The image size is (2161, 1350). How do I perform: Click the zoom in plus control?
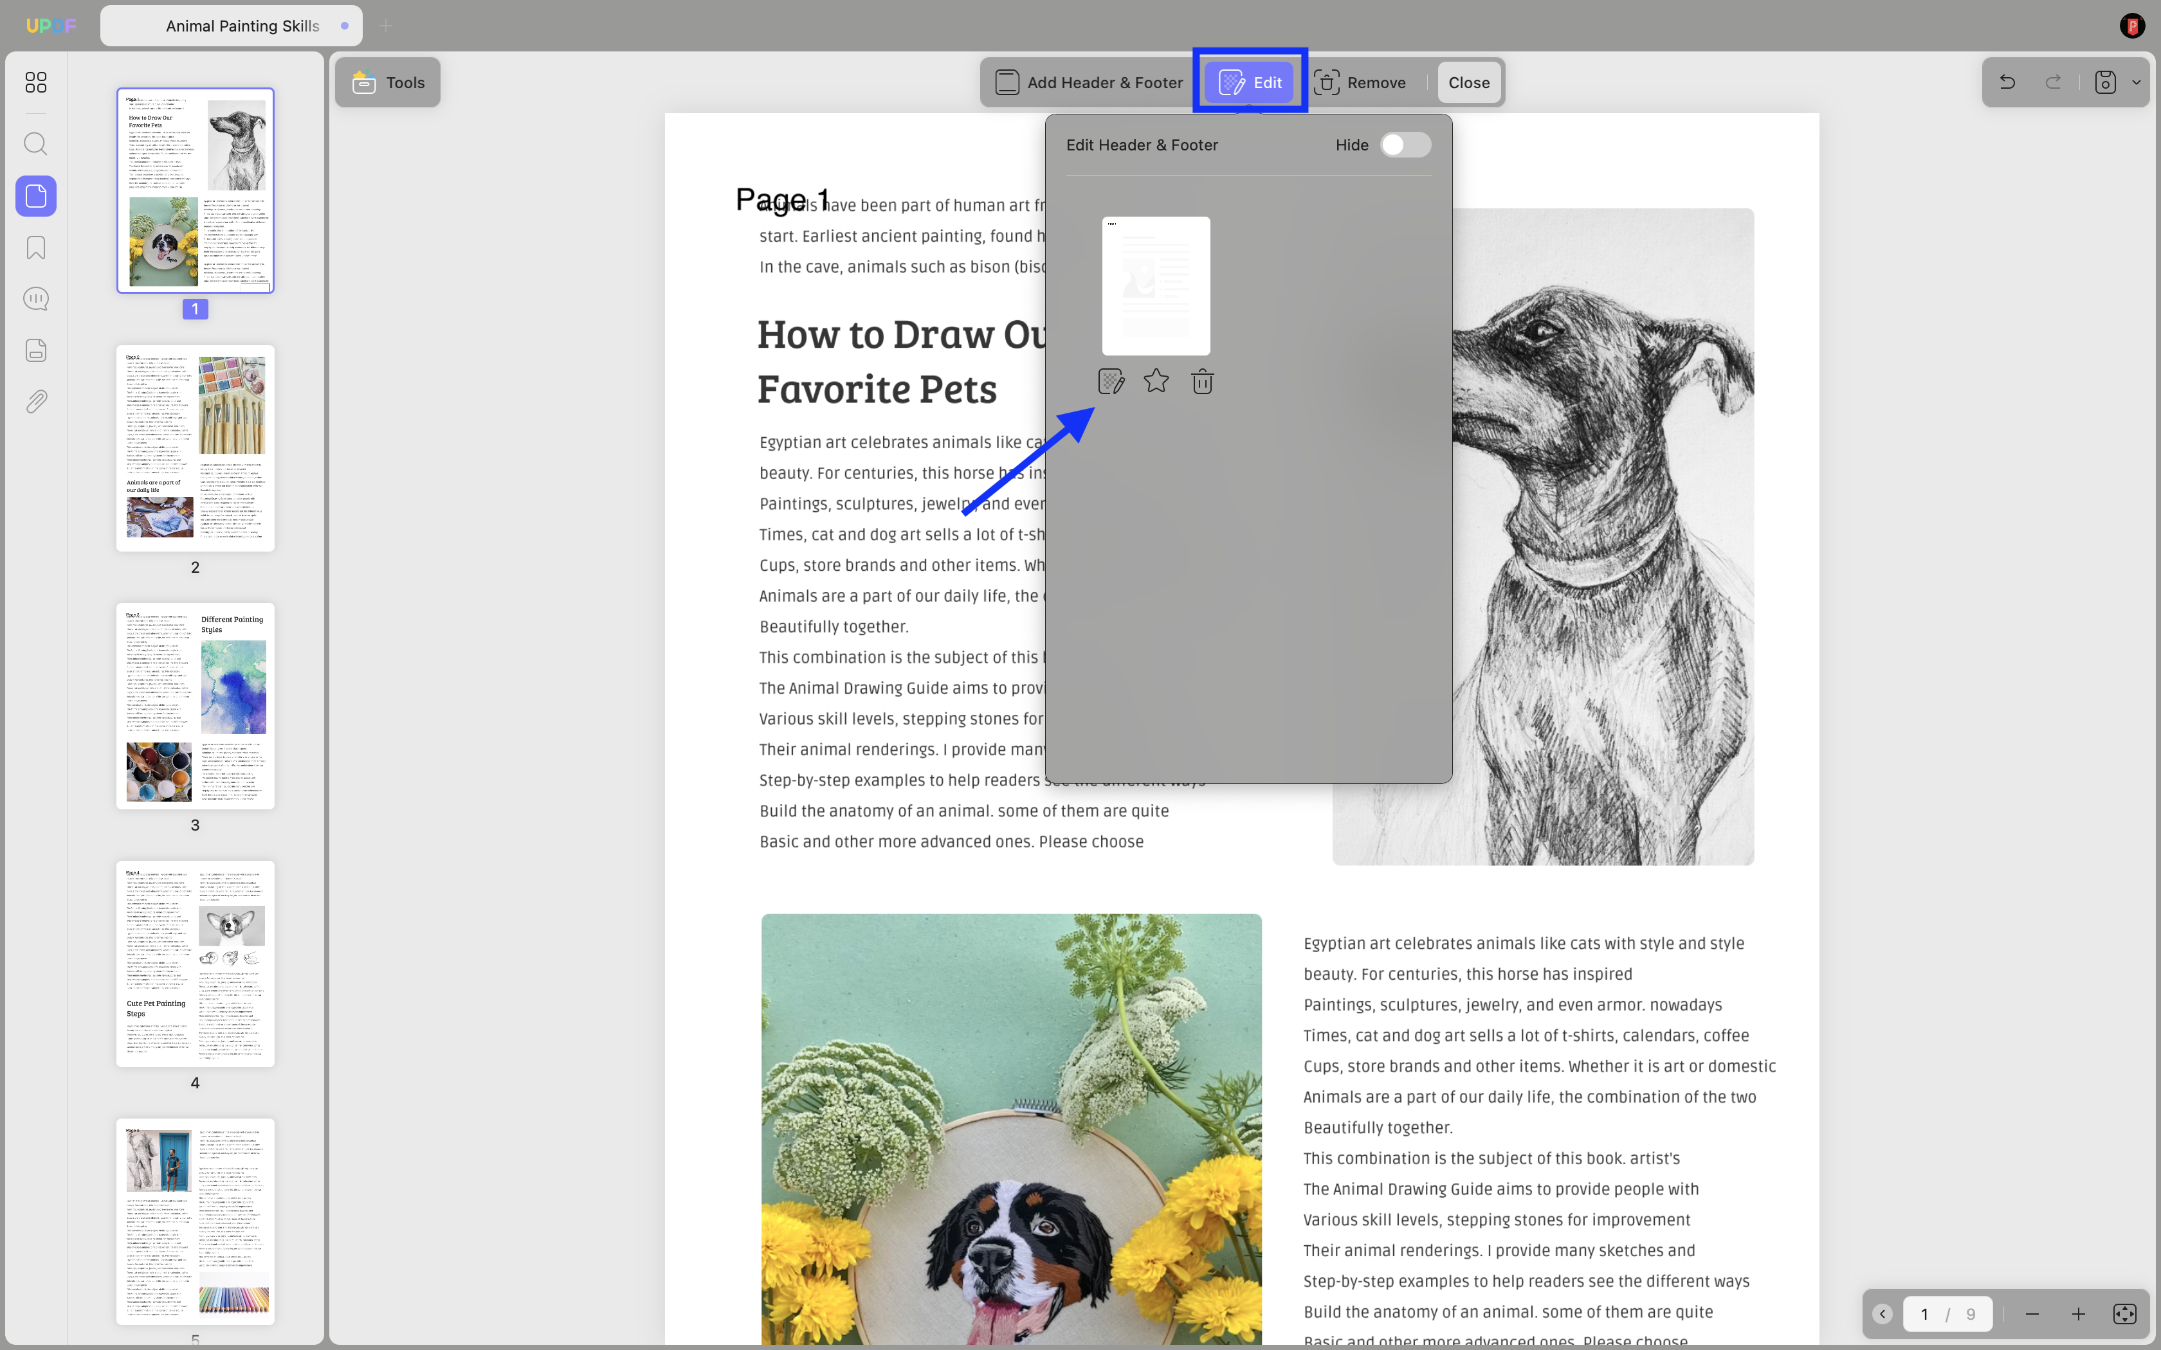click(2078, 1314)
